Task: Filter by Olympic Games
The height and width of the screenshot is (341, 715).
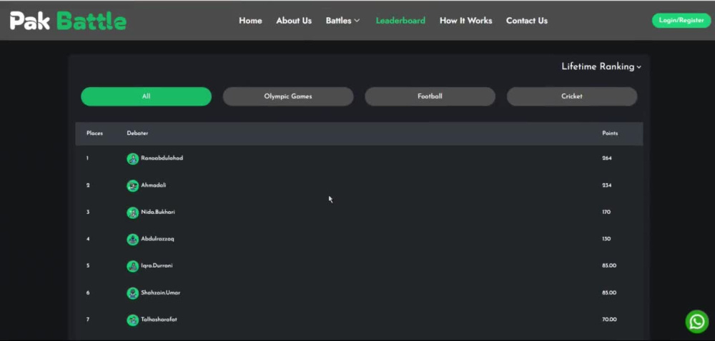Action: tap(287, 96)
